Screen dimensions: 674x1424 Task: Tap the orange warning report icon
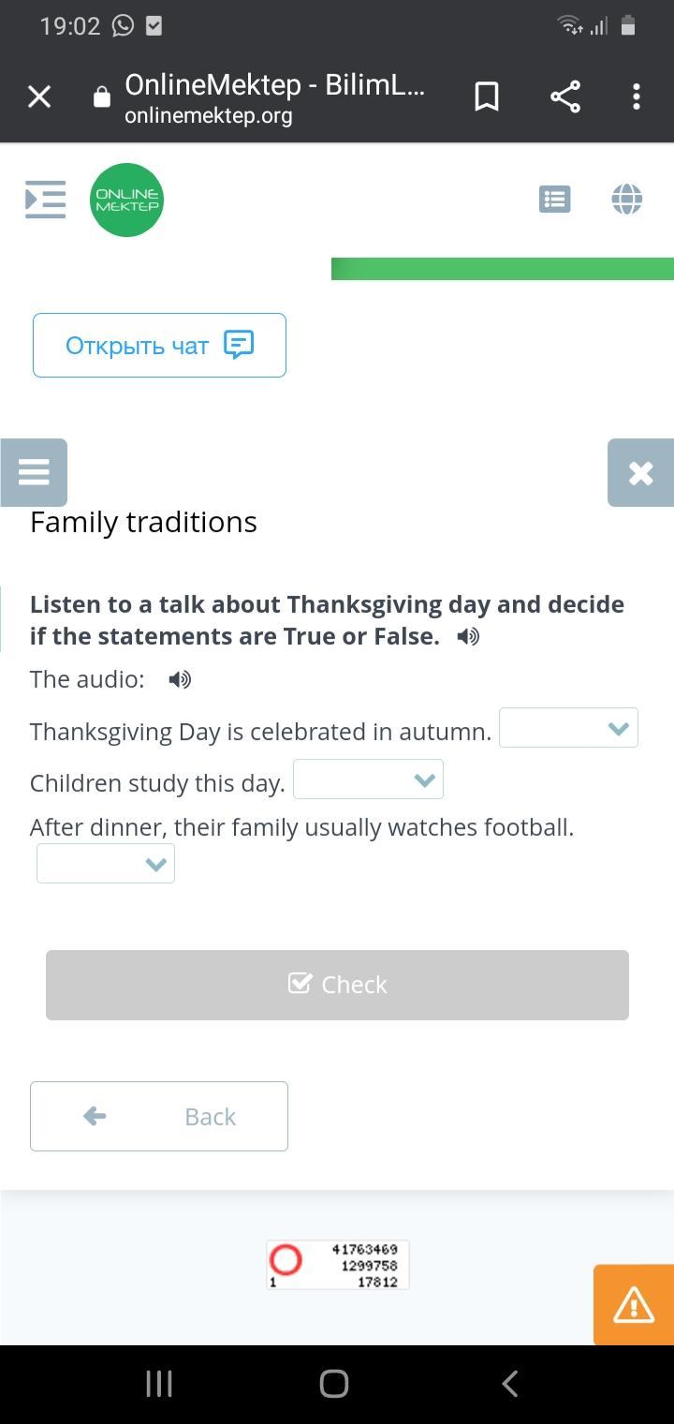click(634, 1305)
